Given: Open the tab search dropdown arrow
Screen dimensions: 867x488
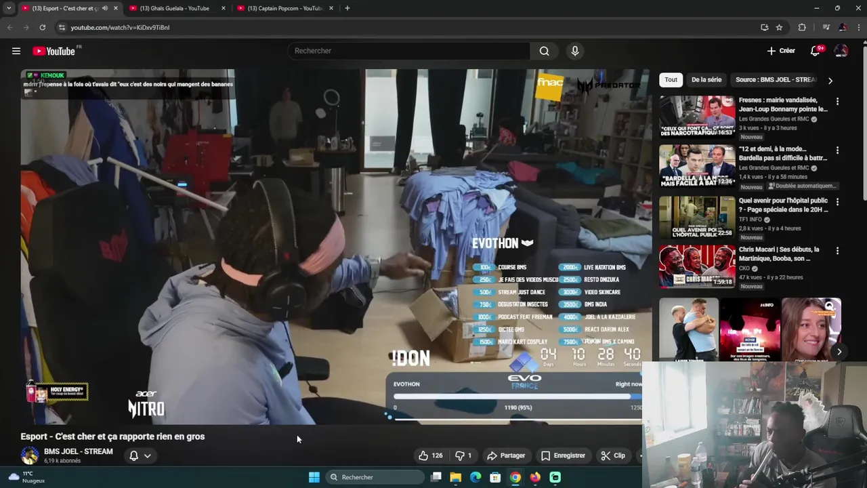Looking at the screenshot, I should click(9, 8).
